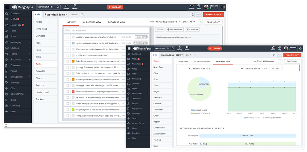Click sort icon beside Task Tools in front window
Image resolution: width=307 pixels, height=152 pixels.
coord(280,61)
